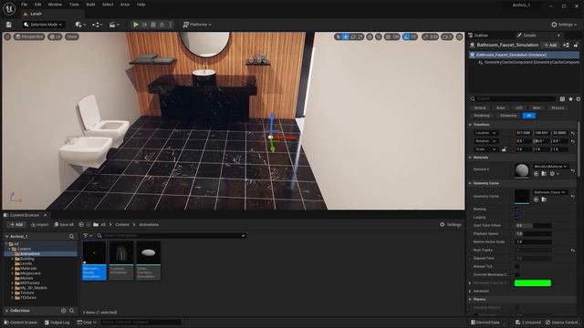Toggle world/local coordinate globe icon
Viewport: 584px width, 328px height.
[x=370, y=36]
